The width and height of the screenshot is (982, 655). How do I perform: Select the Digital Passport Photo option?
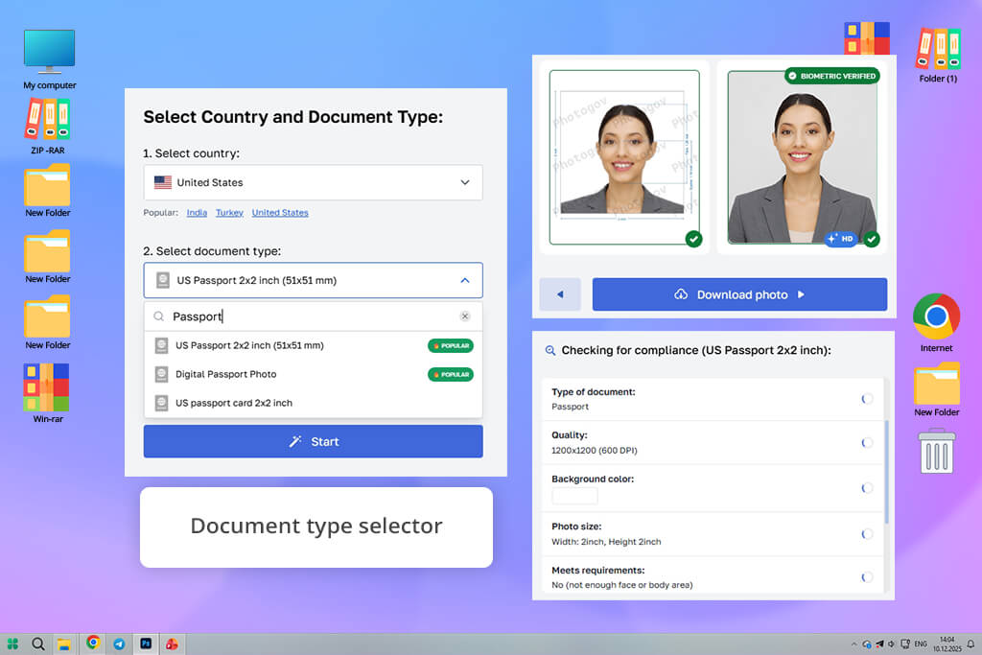313,374
